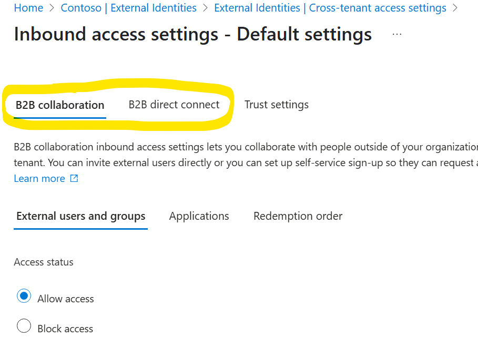
Task: Select the Block access radio button
Action: [24, 326]
